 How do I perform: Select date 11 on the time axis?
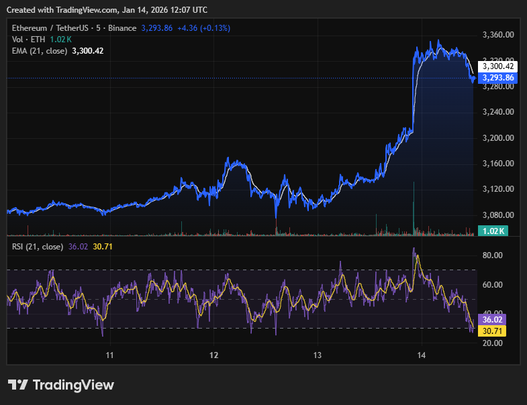point(110,355)
